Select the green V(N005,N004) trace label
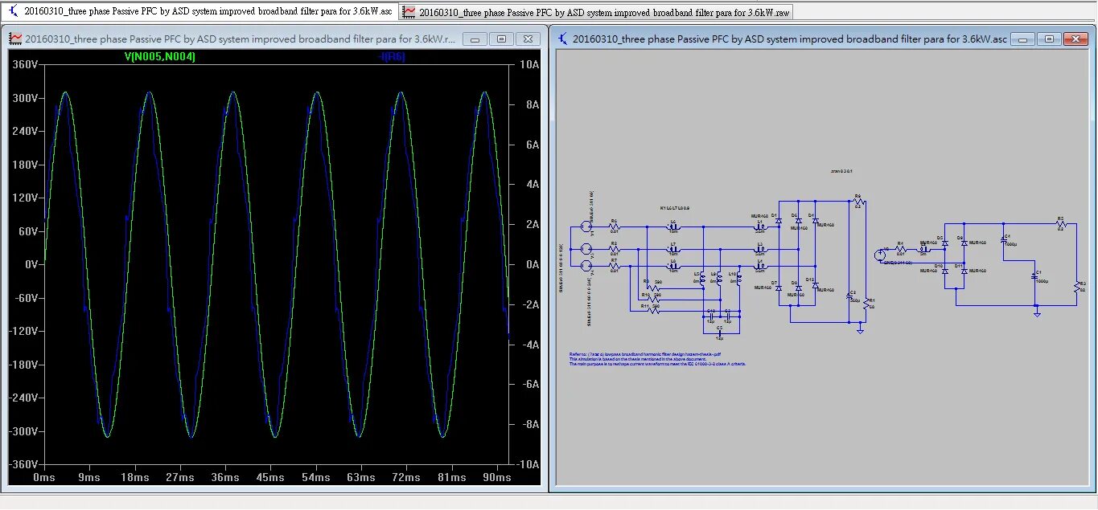The width and height of the screenshot is (1098, 510). pos(159,56)
